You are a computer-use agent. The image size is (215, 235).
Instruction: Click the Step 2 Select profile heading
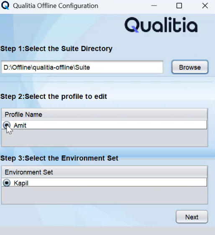tap(54, 96)
